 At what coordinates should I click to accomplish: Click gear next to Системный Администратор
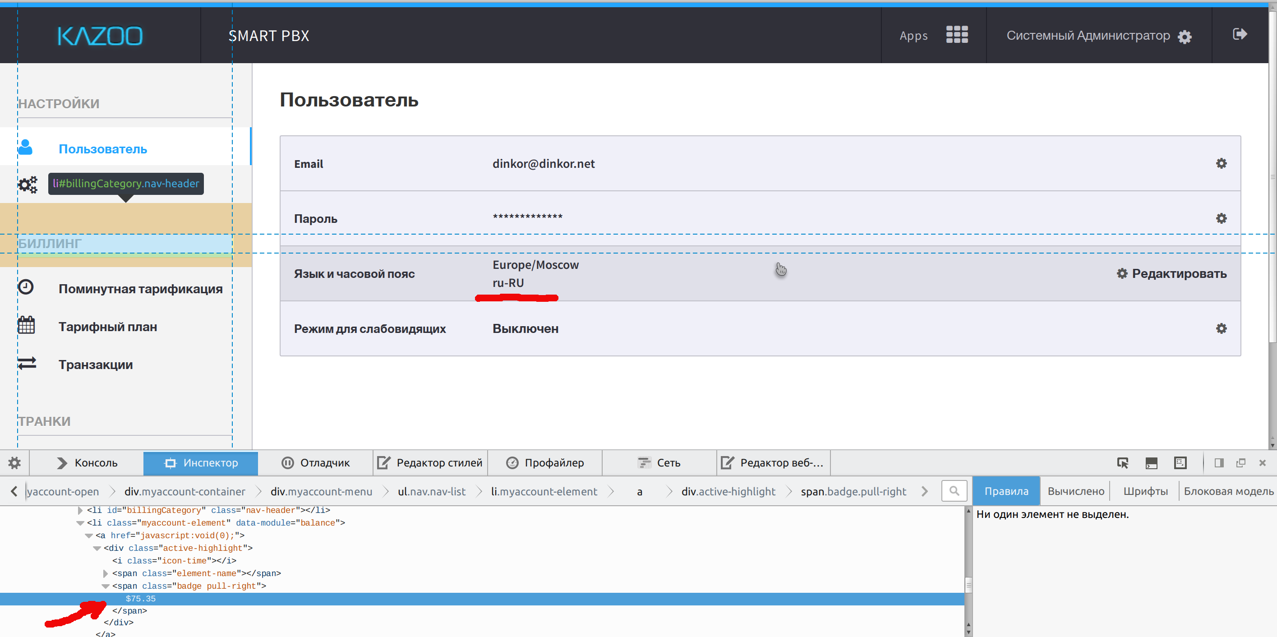1184,37
